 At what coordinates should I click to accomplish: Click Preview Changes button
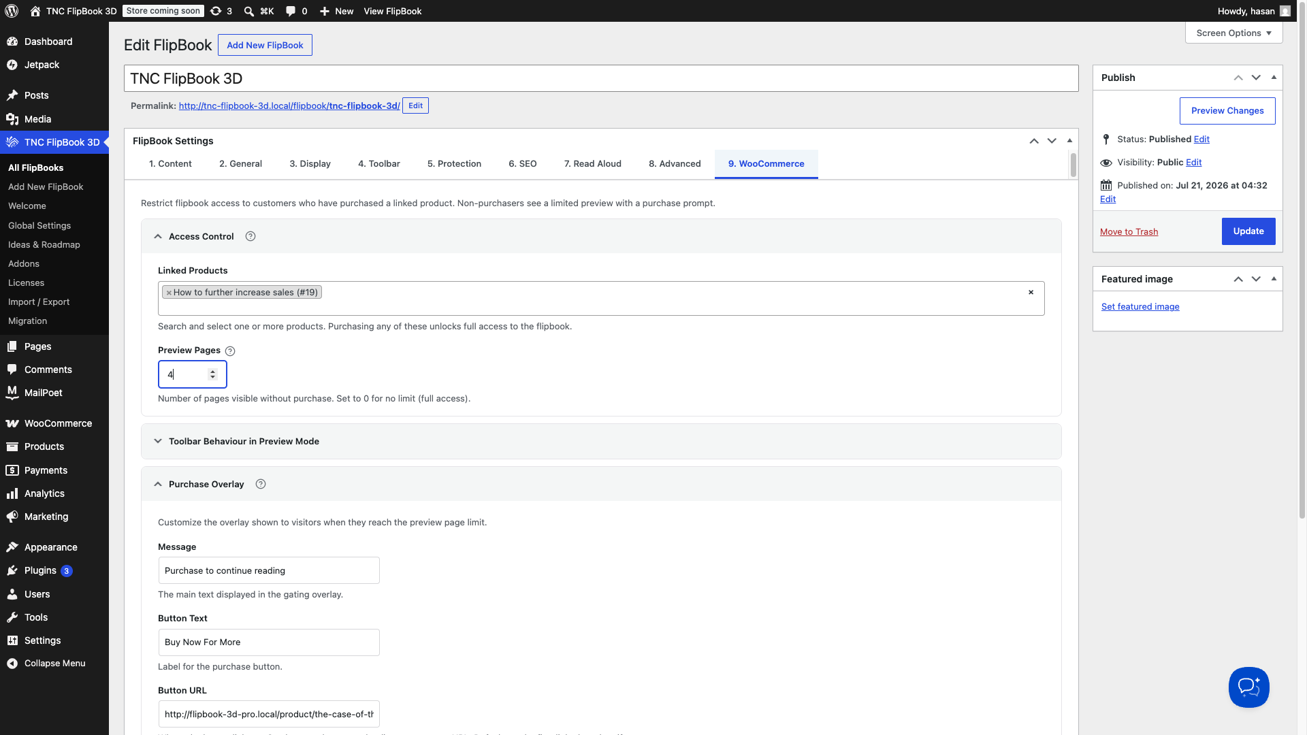1227,111
